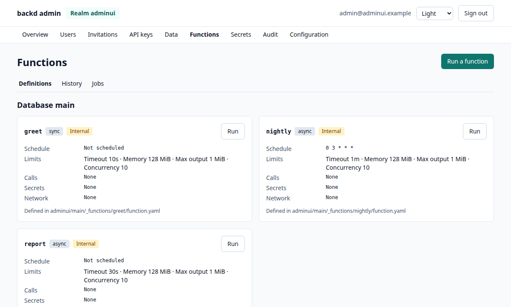Open the Overview nav tab
This screenshot has height=307, width=511.
pyautogui.click(x=35, y=35)
